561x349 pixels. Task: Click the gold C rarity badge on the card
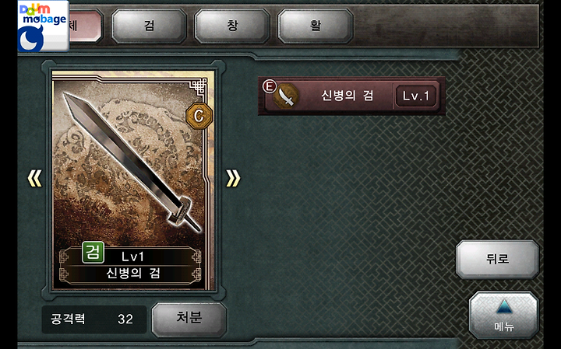(199, 116)
